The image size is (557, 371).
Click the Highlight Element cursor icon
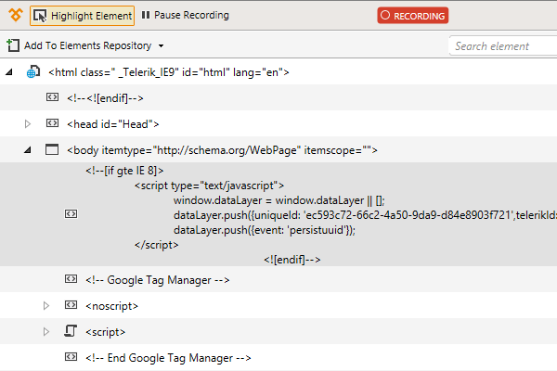(x=40, y=16)
